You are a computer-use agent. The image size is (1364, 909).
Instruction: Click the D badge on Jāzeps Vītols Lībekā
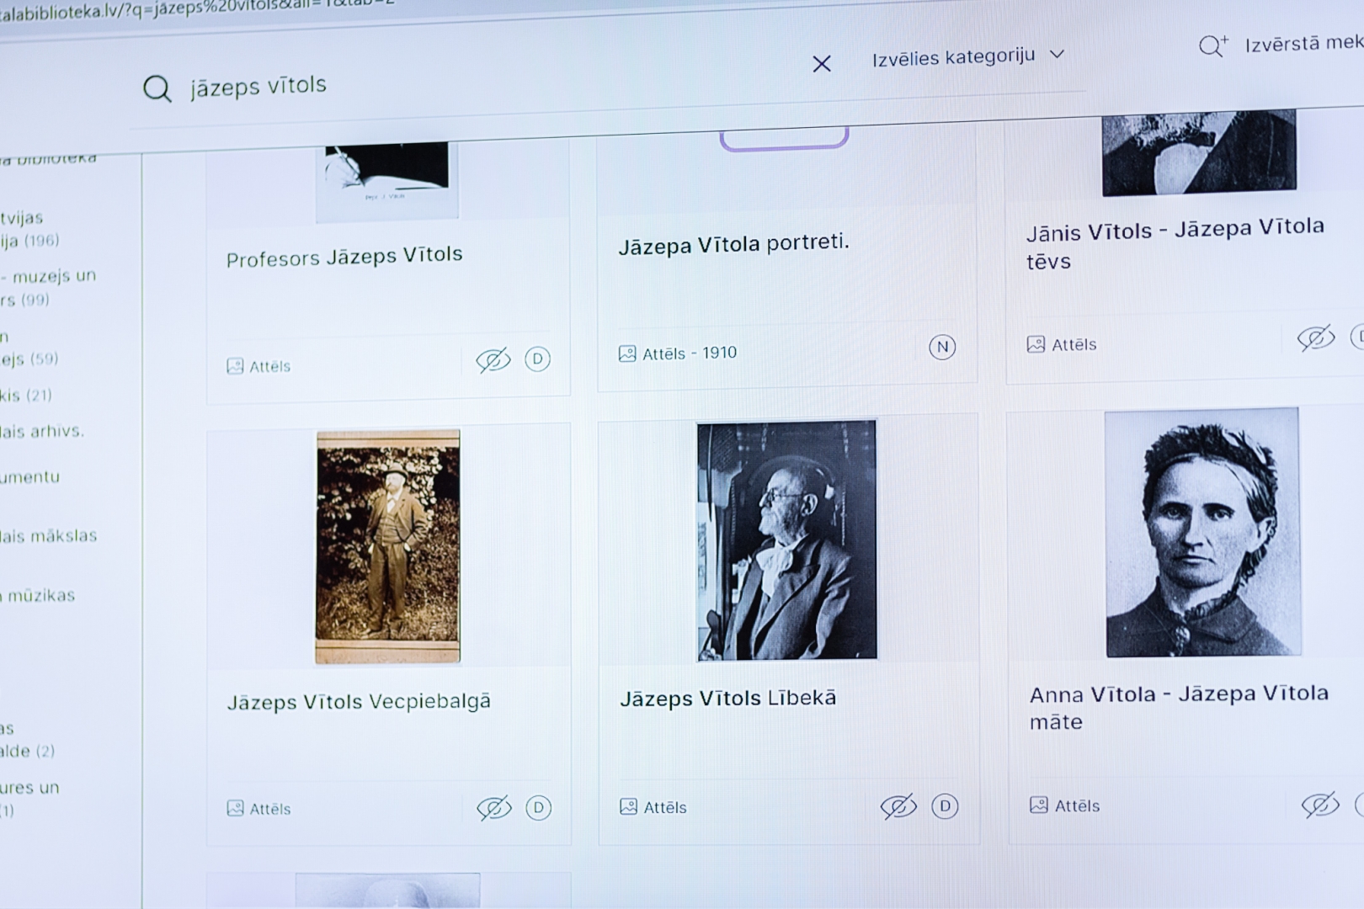click(x=945, y=806)
